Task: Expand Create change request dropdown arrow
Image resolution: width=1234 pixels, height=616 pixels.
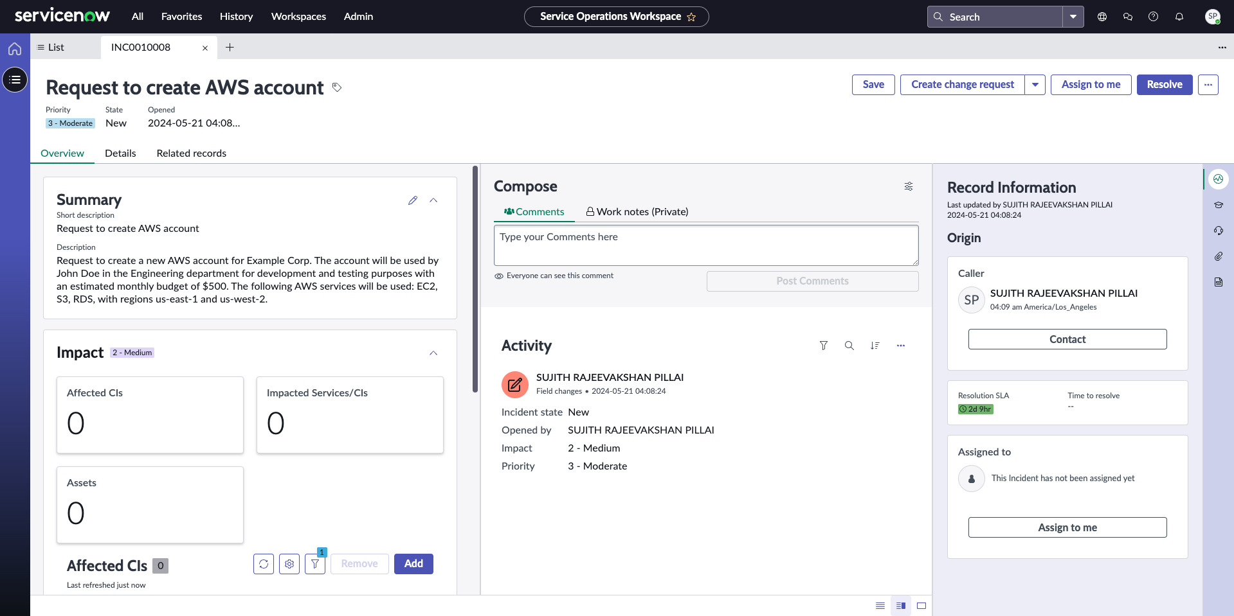Action: [1035, 85]
